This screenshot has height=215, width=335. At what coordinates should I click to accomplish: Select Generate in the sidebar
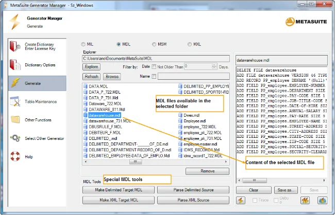tap(37, 83)
